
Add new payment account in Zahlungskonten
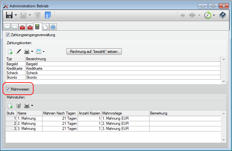(x=10, y=52)
